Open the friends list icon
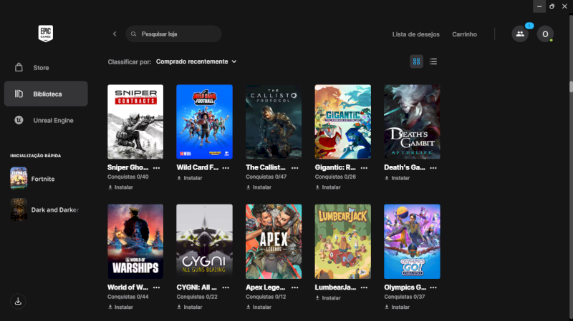This screenshot has height=321, width=573. tap(520, 34)
